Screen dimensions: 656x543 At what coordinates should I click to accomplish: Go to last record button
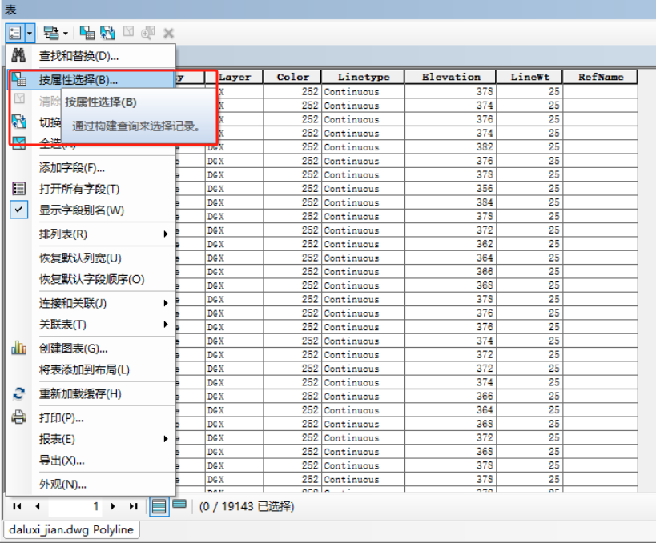tap(133, 506)
